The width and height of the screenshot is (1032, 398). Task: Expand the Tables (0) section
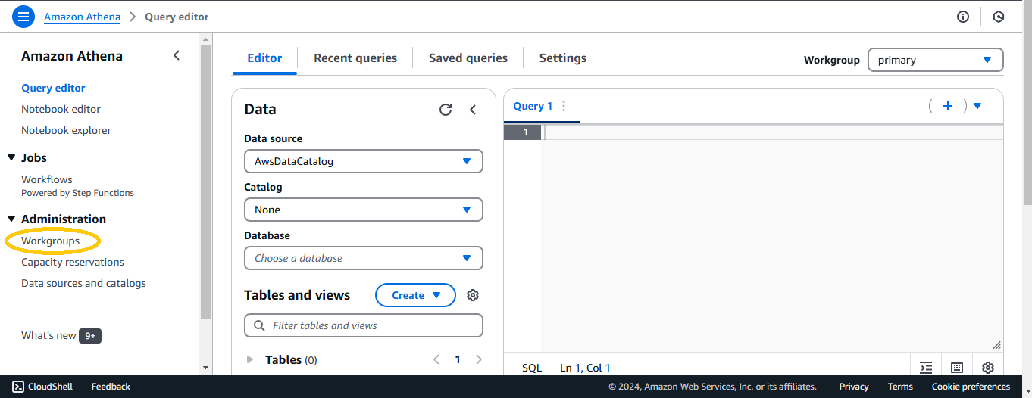(x=250, y=360)
